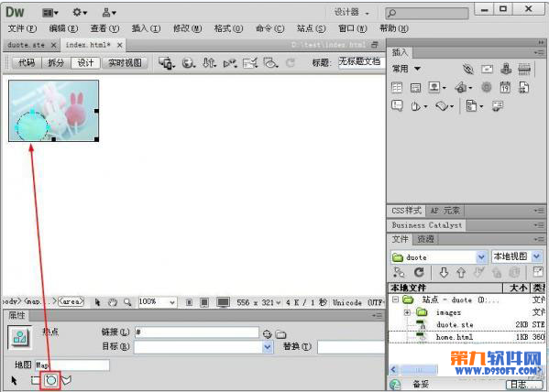Browse for link file folder icon

pos(280,334)
